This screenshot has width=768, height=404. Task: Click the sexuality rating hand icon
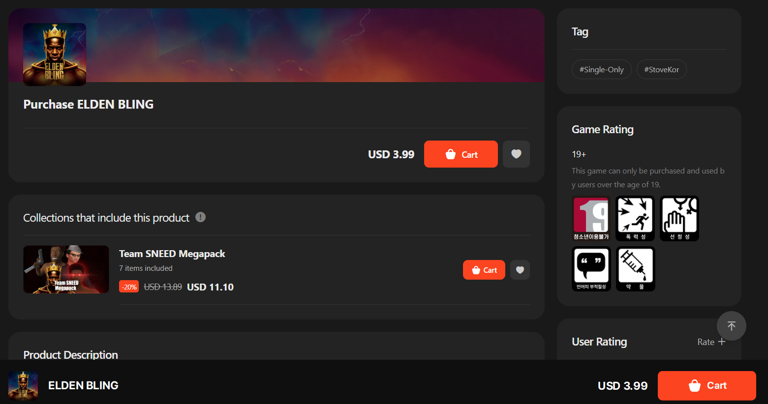click(x=679, y=218)
